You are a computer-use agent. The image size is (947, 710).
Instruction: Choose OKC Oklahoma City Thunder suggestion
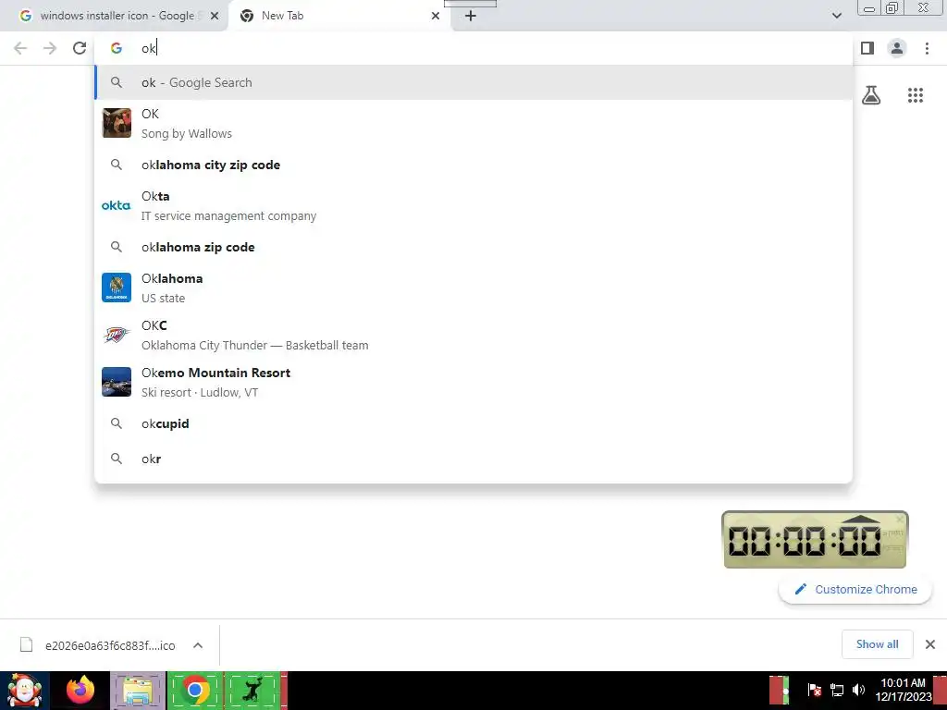coord(473,335)
